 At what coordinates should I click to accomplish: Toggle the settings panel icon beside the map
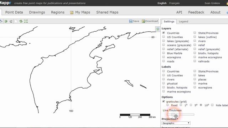(x=157, y=29)
